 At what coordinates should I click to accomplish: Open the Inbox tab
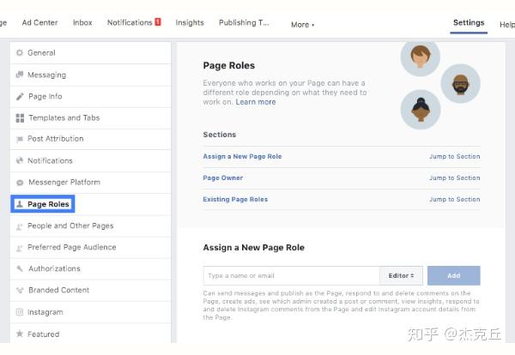[82, 22]
